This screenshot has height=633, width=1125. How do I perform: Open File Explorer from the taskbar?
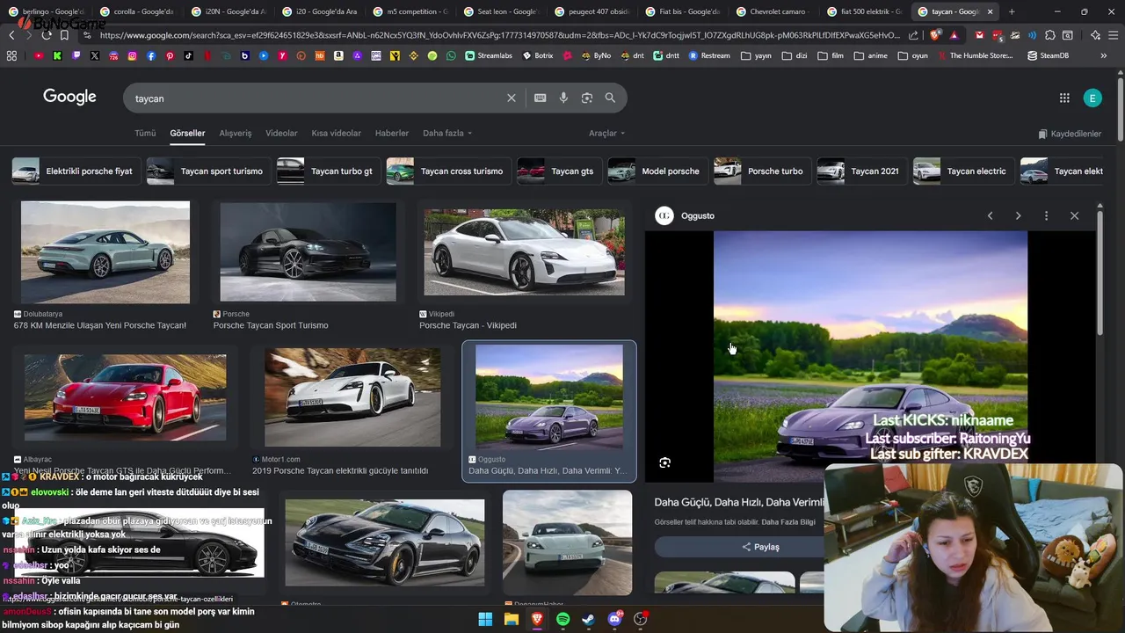pyautogui.click(x=511, y=619)
